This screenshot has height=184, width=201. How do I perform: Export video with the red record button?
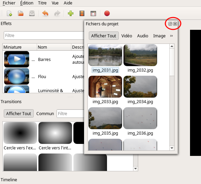(107, 13)
